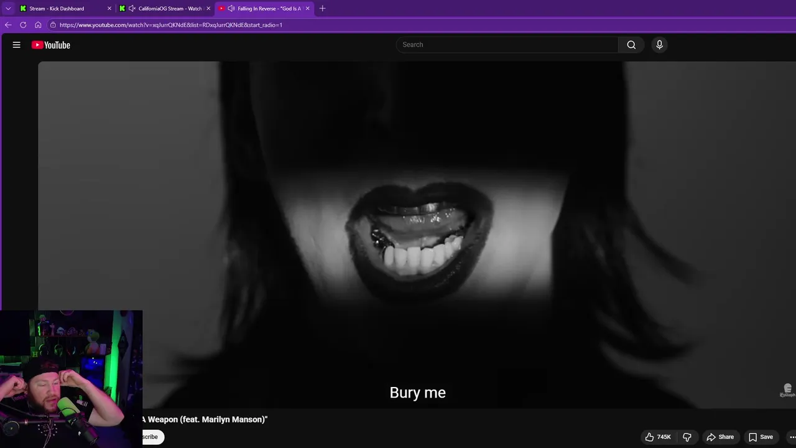Go back in browser history
Viewport: 796px width, 448px height.
8,25
